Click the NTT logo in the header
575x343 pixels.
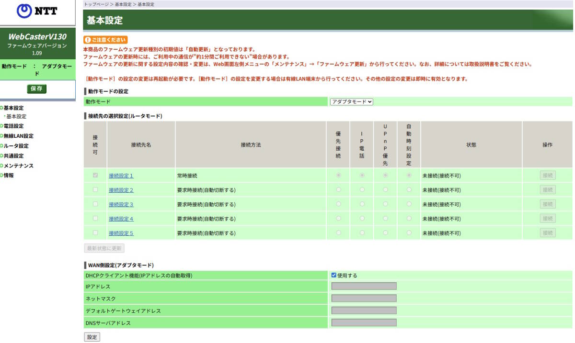[x=36, y=11]
